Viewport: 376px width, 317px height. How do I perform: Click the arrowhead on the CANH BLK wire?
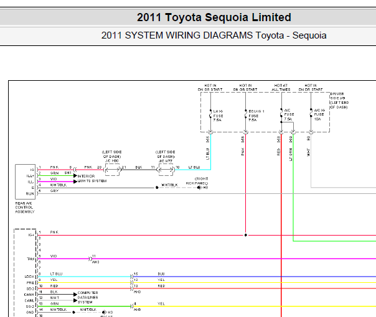click(x=75, y=294)
